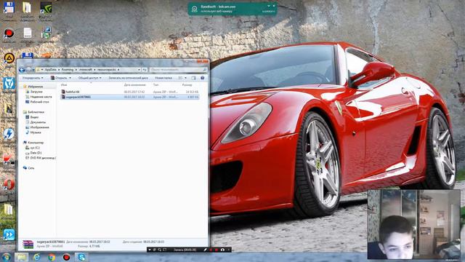Click the Explorer Back navigation arrow

22,70
